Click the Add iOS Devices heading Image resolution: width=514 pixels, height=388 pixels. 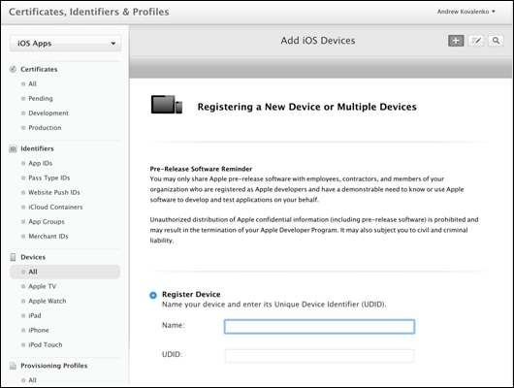(318, 41)
